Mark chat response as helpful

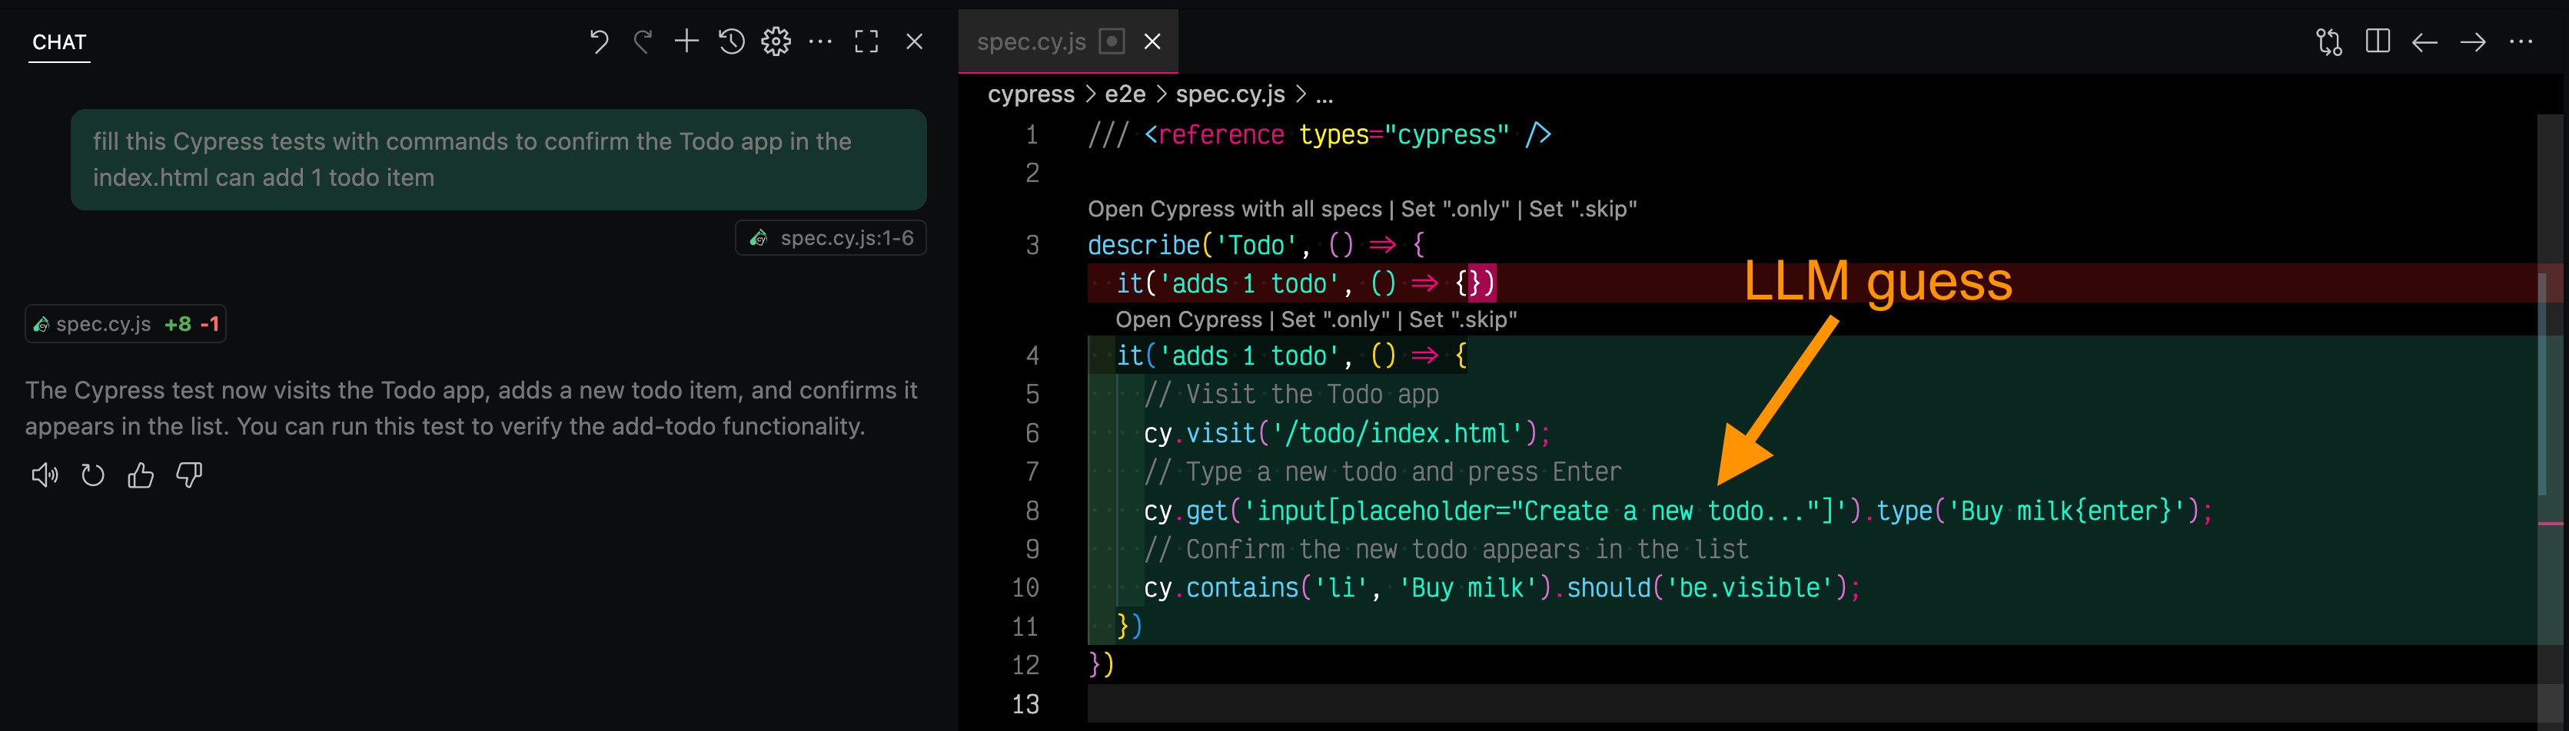[x=141, y=475]
